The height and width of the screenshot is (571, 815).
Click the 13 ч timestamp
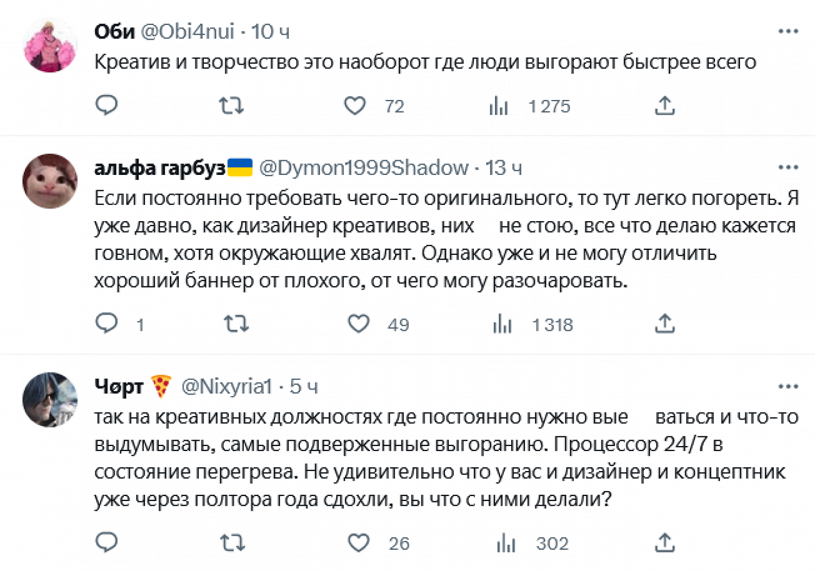[x=504, y=168]
